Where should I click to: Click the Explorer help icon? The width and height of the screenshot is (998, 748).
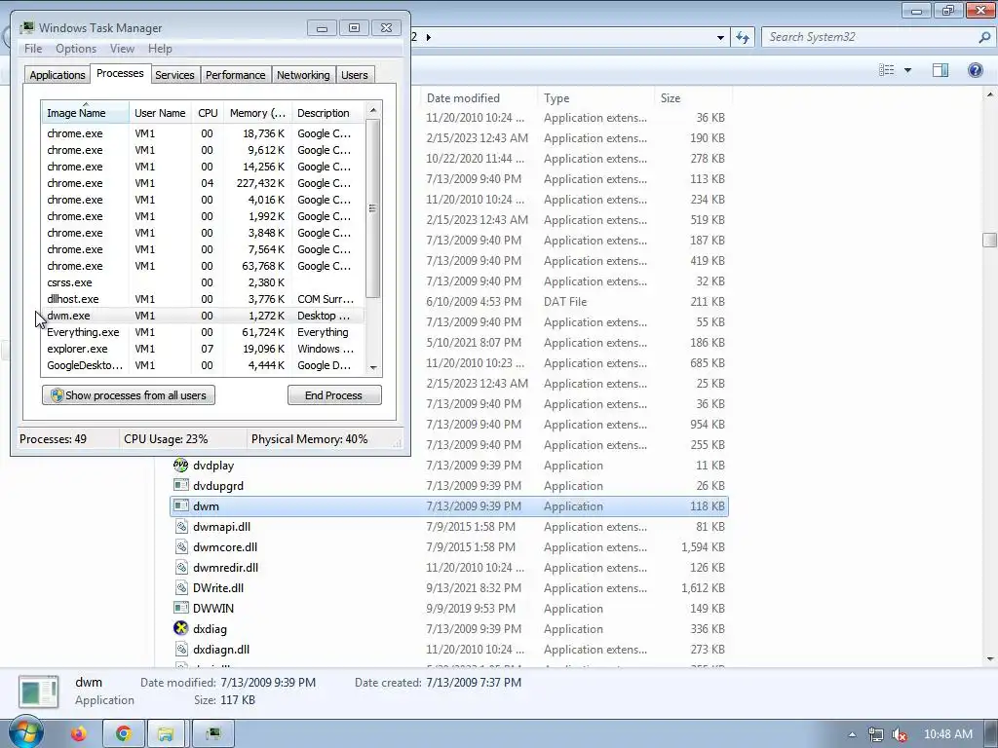(x=975, y=70)
